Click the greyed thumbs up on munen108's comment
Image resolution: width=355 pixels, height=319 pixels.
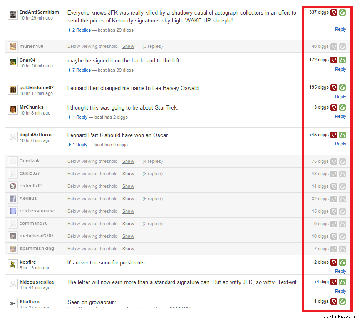click(x=342, y=47)
